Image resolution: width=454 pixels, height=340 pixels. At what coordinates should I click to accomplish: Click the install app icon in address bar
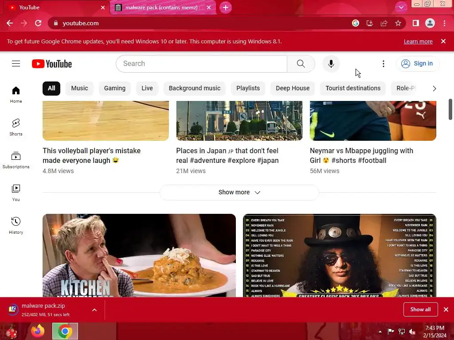370,23
